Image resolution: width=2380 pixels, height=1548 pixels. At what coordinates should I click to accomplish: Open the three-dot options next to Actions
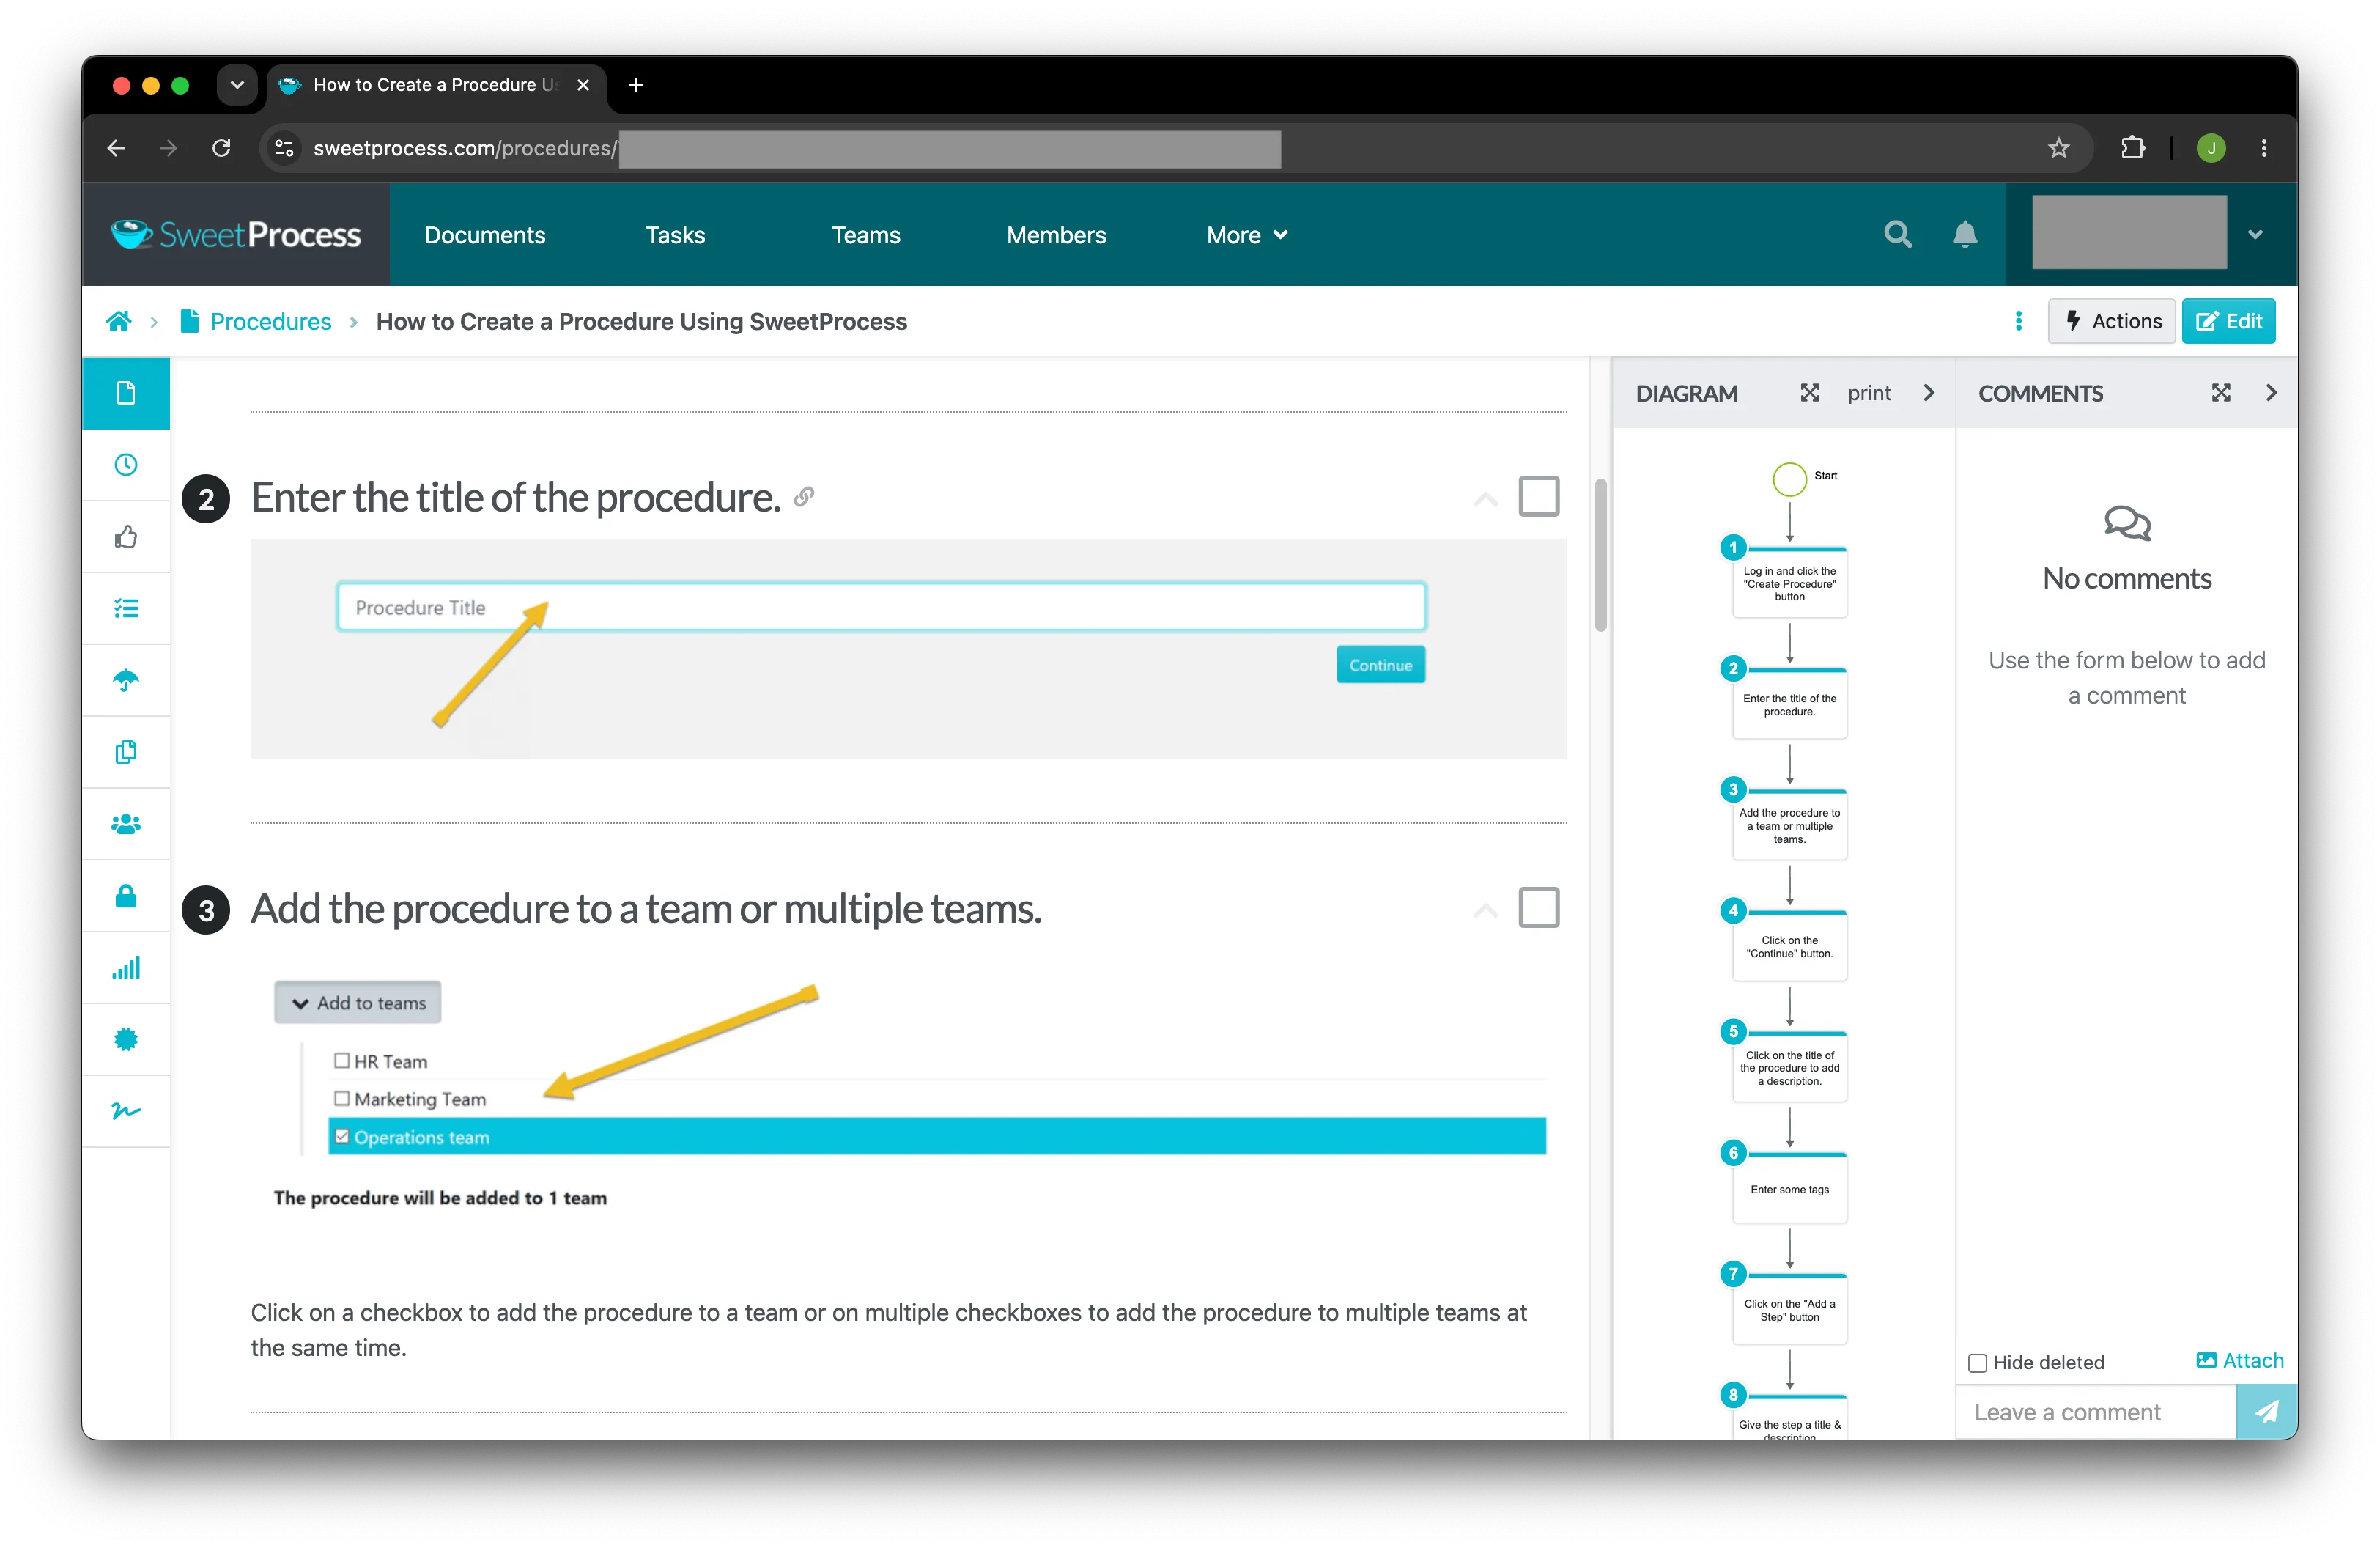[2018, 321]
